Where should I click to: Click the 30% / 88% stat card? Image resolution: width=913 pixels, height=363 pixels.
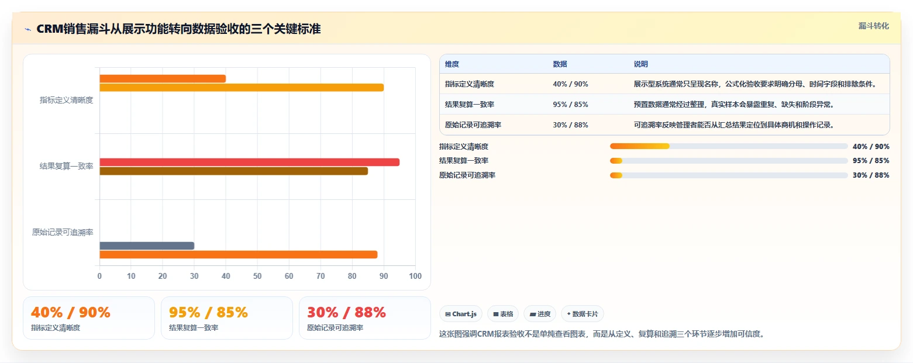365,318
